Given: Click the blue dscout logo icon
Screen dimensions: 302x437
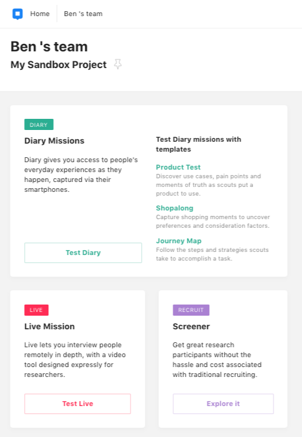Looking at the screenshot, I should 17,14.
